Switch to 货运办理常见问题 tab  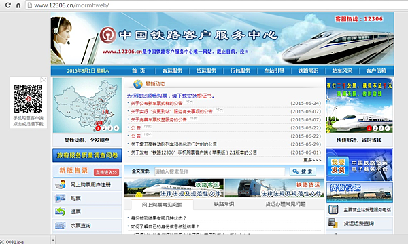click(x=286, y=204)
